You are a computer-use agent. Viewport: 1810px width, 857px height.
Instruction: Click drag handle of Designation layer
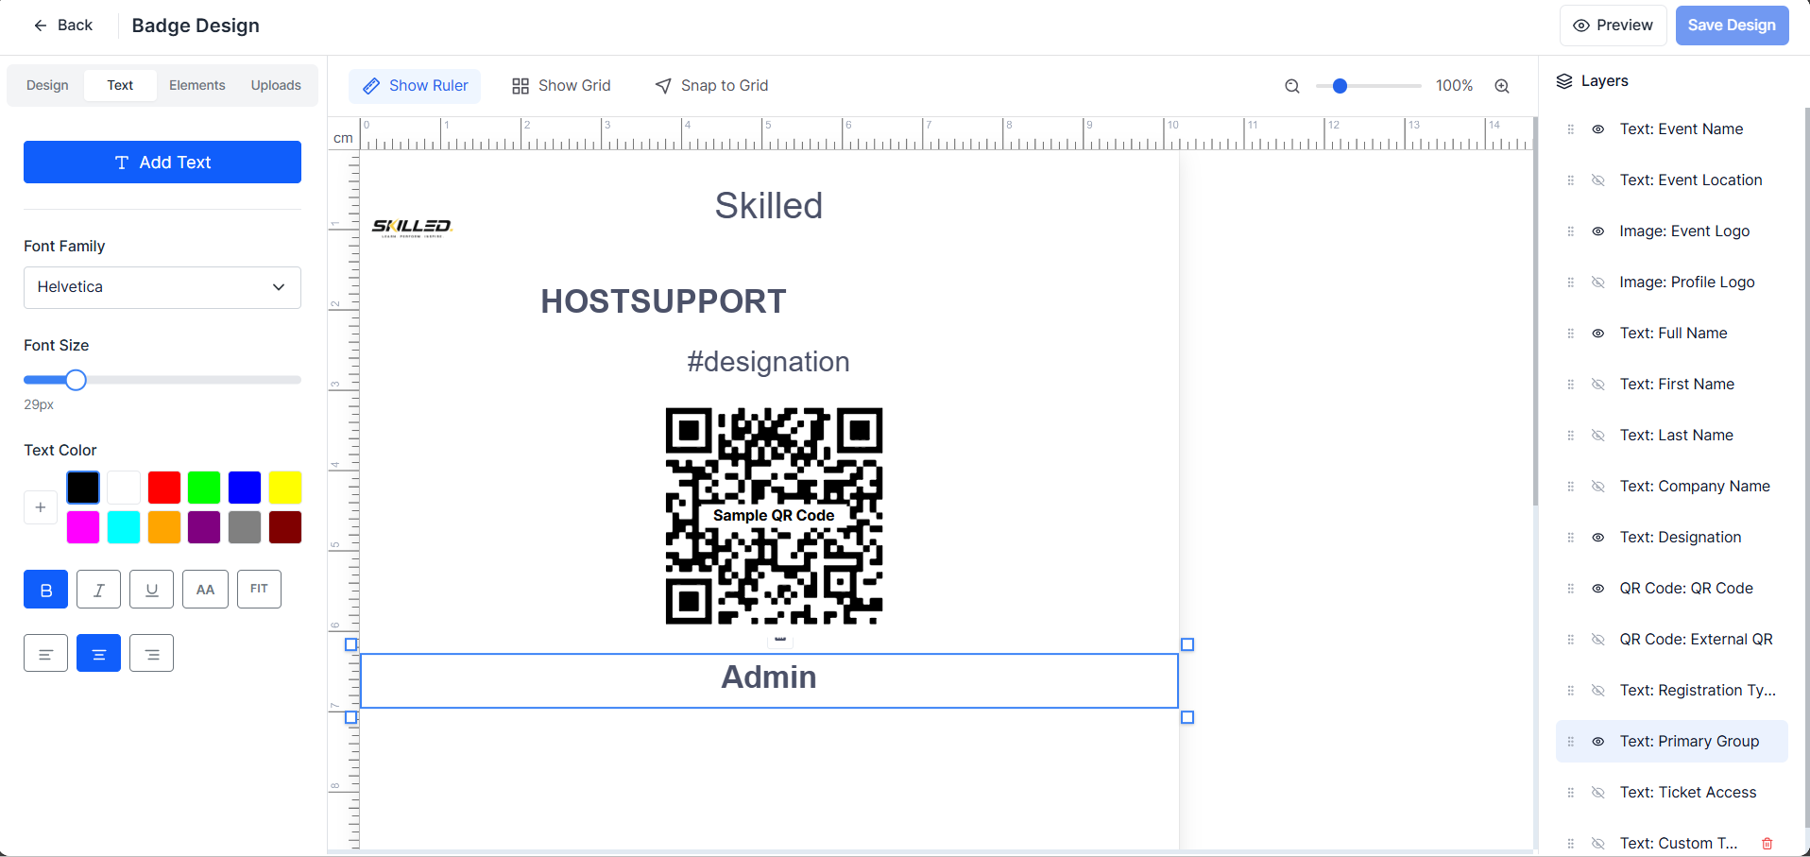click(x=1571, y=538)
